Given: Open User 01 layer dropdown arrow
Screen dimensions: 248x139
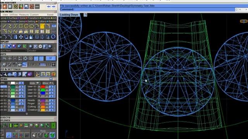Looking at the screenshot, I should 39,86.
